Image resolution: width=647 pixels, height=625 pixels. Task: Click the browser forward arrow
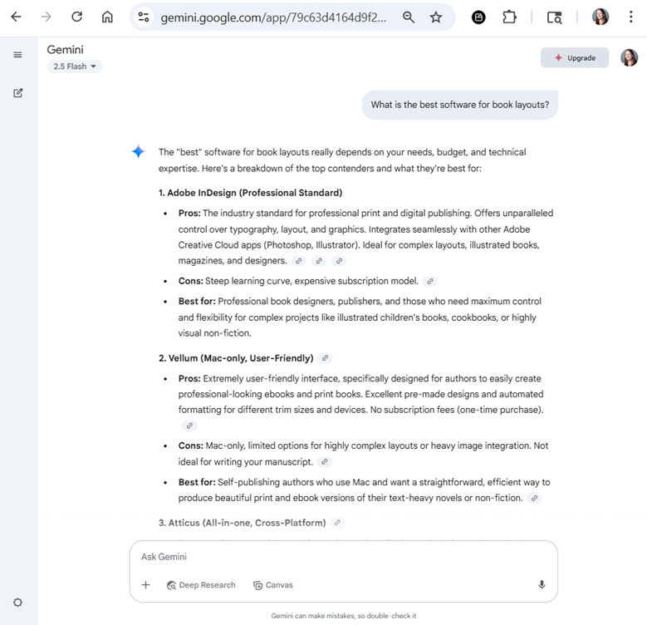[x=47, y=17]
